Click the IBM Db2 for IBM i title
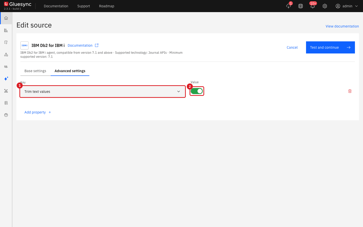This screenshot has height=227, width=363. click(48, 45)
